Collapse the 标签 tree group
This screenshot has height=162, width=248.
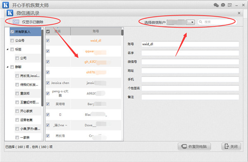tap(7, 49)
